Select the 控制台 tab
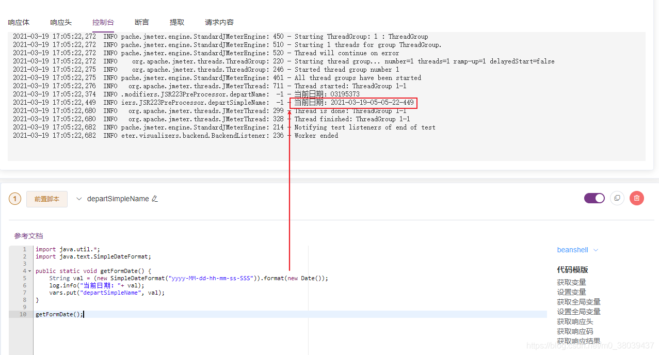This screenshot has height=355, width=659. pos(103,22)
